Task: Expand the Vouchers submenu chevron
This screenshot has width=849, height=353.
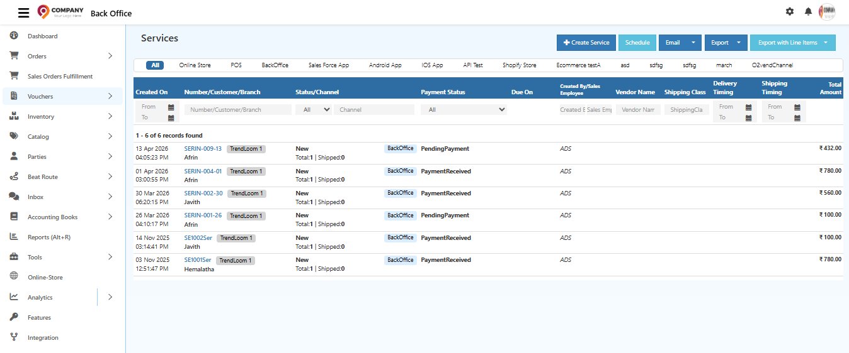Action: click(110, 96)
